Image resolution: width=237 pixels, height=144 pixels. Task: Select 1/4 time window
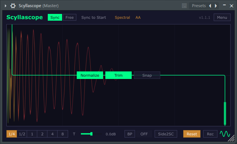[12, 134]
